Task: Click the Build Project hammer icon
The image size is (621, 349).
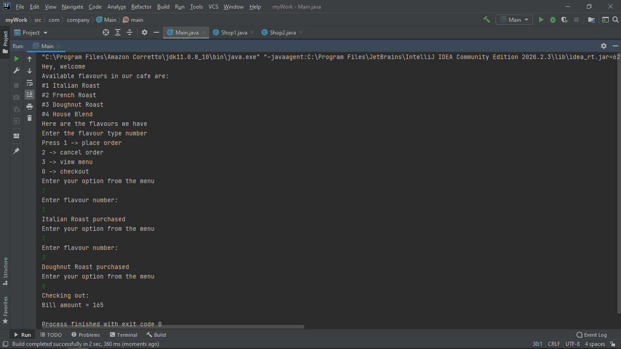Action: pos(486,20)
